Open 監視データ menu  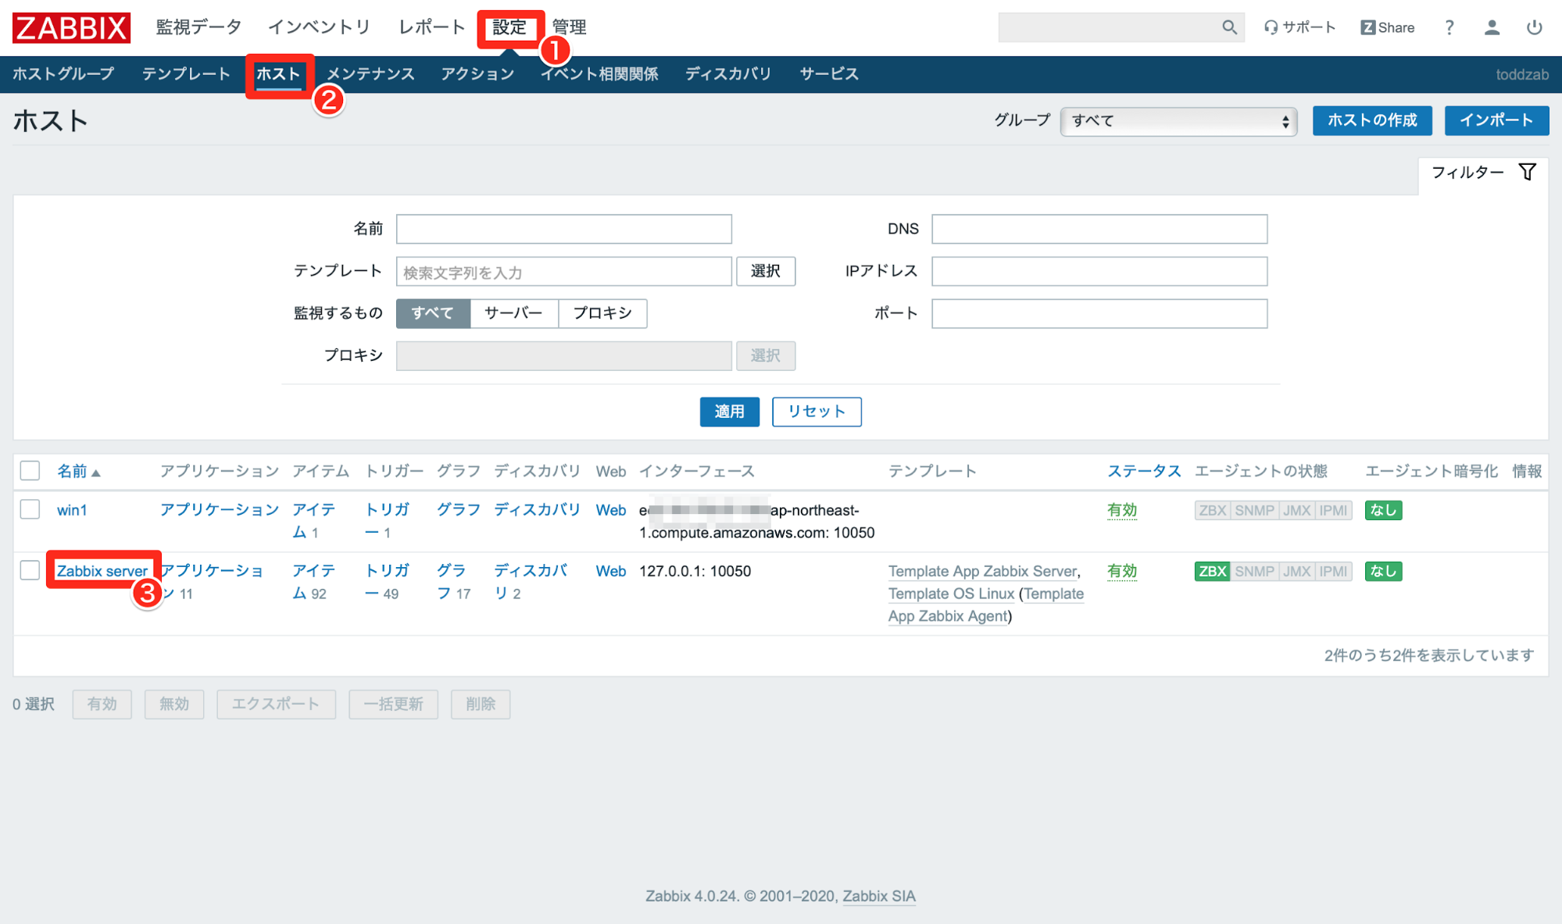[x=198, y=27]
